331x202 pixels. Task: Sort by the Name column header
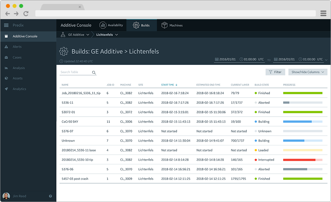(65, 85)
